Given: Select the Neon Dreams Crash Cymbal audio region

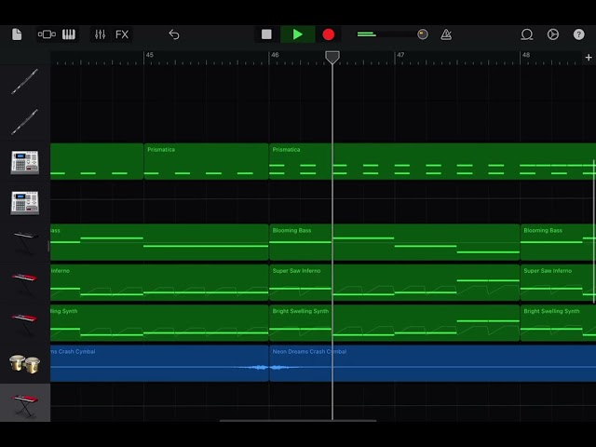Looking at the screenshot, I should point(432,363).
